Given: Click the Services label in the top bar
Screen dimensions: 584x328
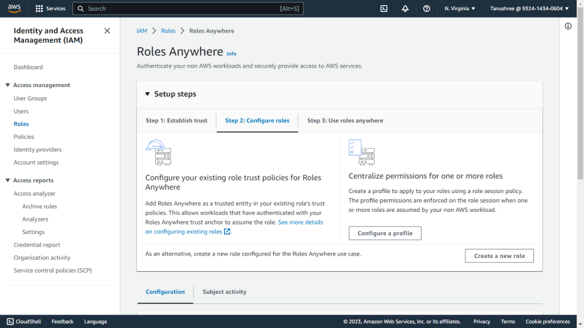Looking at the screenshot, I should pyautogui.click(x=55, y=9).
